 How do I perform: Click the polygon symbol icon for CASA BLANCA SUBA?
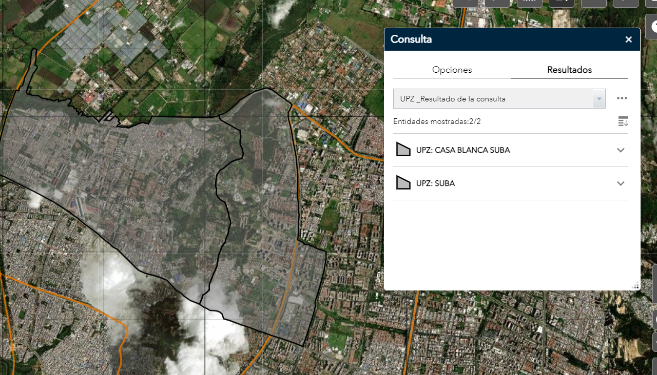tap(403, 150)
